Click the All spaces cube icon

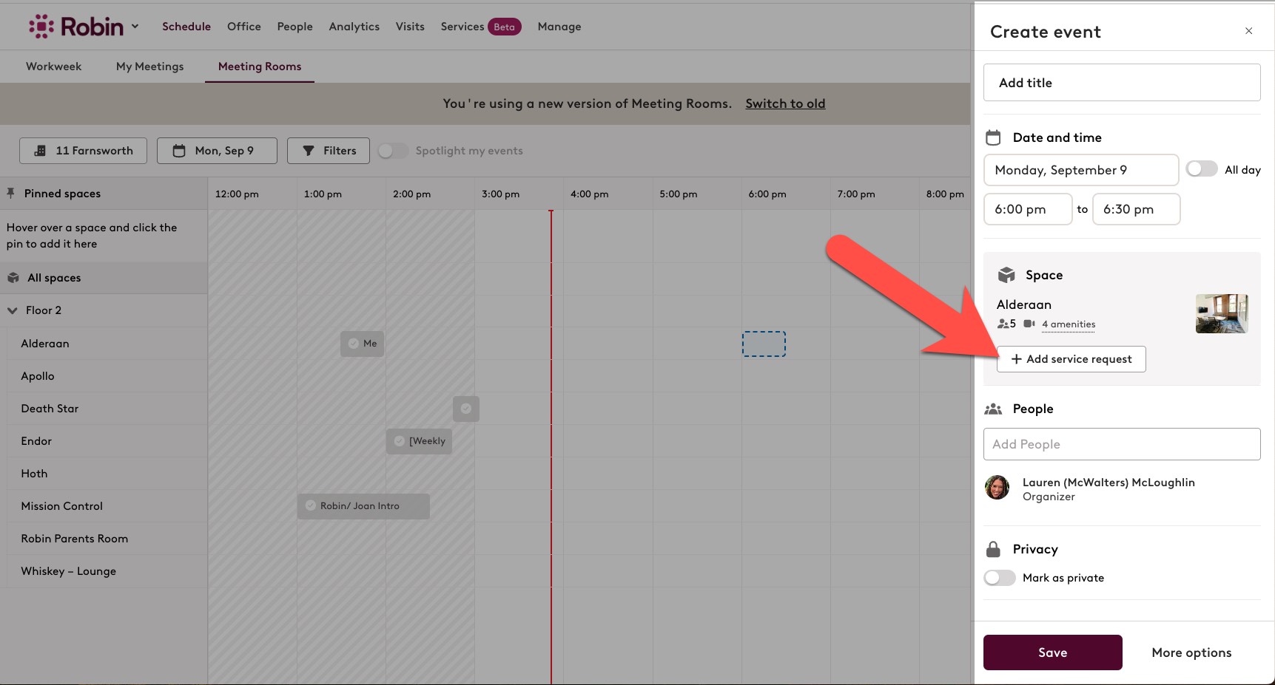13,278
